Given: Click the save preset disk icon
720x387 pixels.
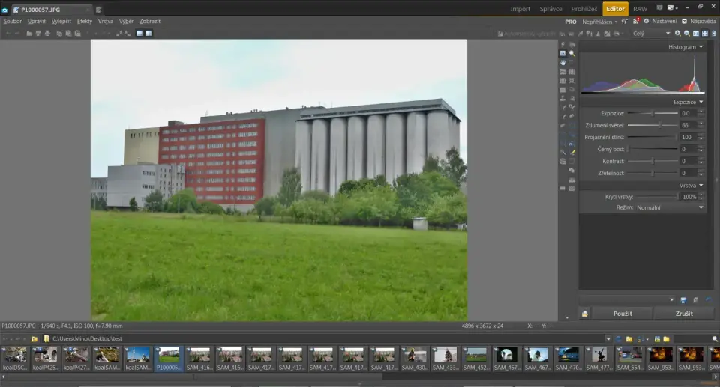Looking at the screenshot, I should [x=683, y=299].
